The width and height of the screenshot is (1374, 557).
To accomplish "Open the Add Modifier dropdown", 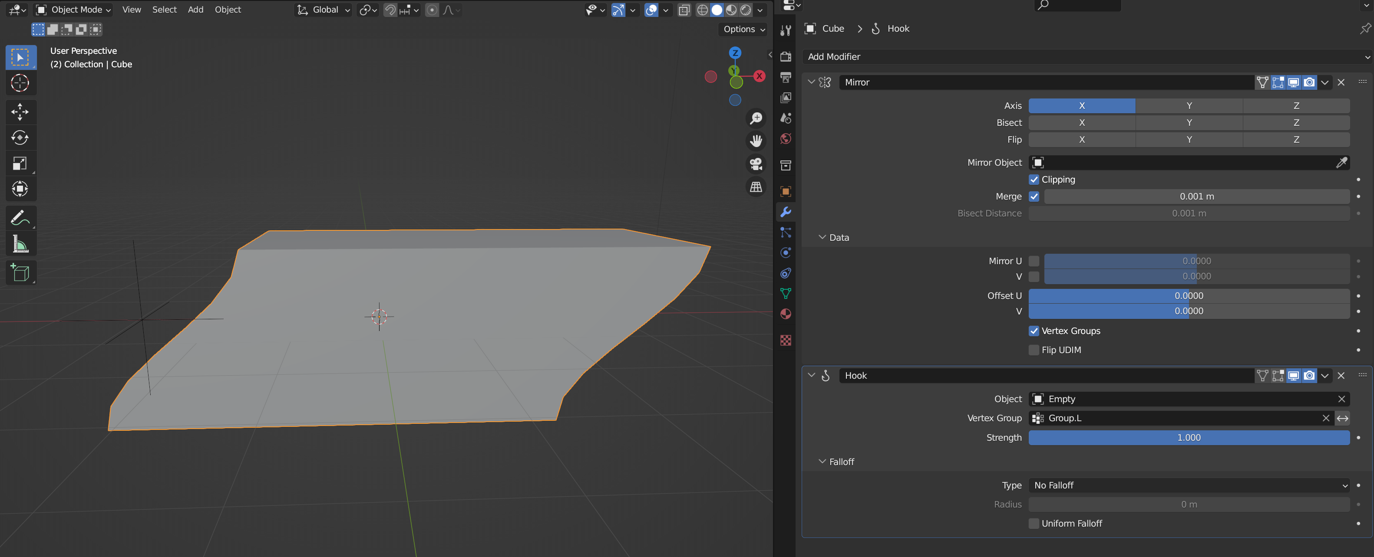I will pyautogui.click(x=1087, y=56).
